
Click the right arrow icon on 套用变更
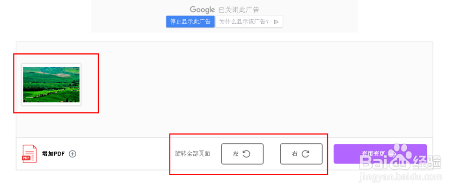point(392,154)
